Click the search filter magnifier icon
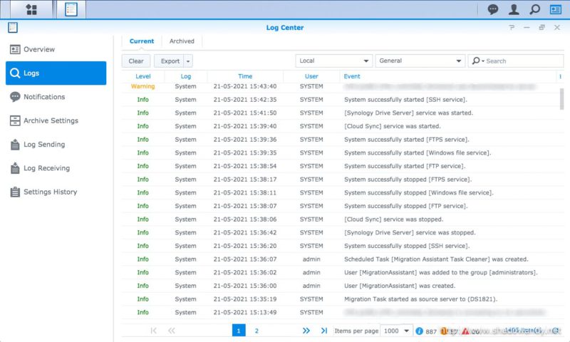This screenshot has height=342, width=570. click(476, 61)
